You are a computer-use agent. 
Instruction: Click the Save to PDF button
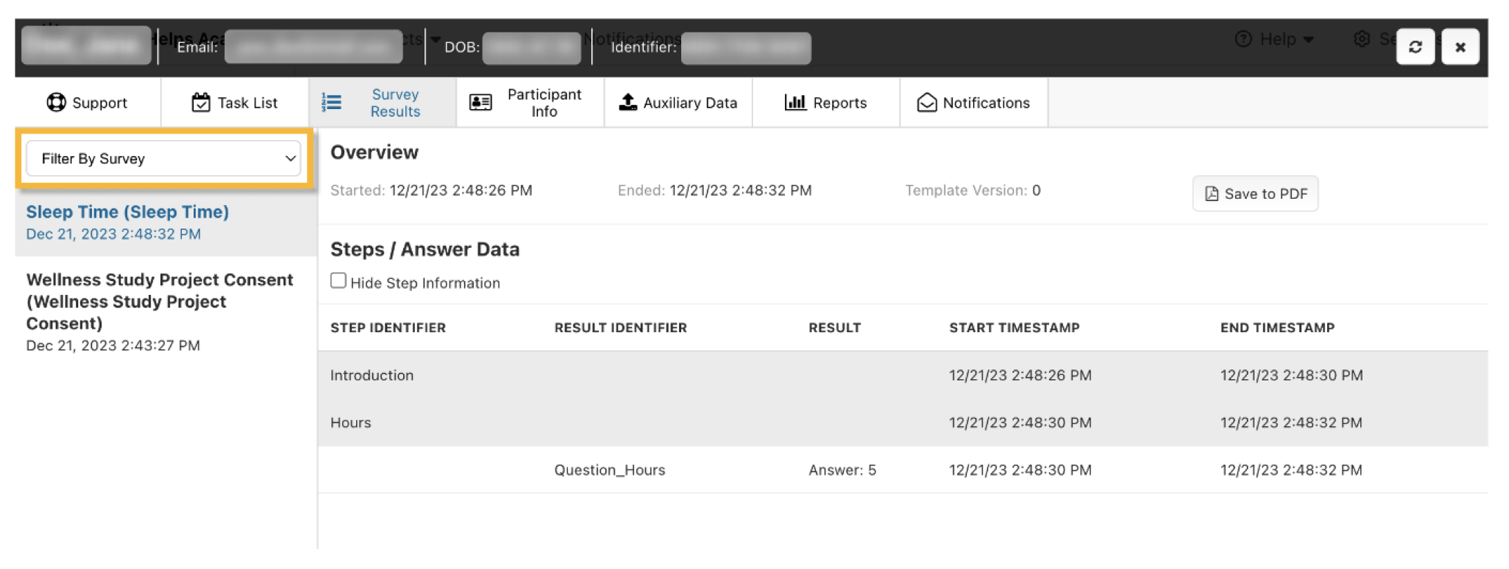click(1255, 194)
